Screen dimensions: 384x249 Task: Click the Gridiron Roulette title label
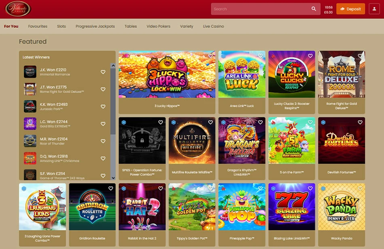[x=92, y=238]
